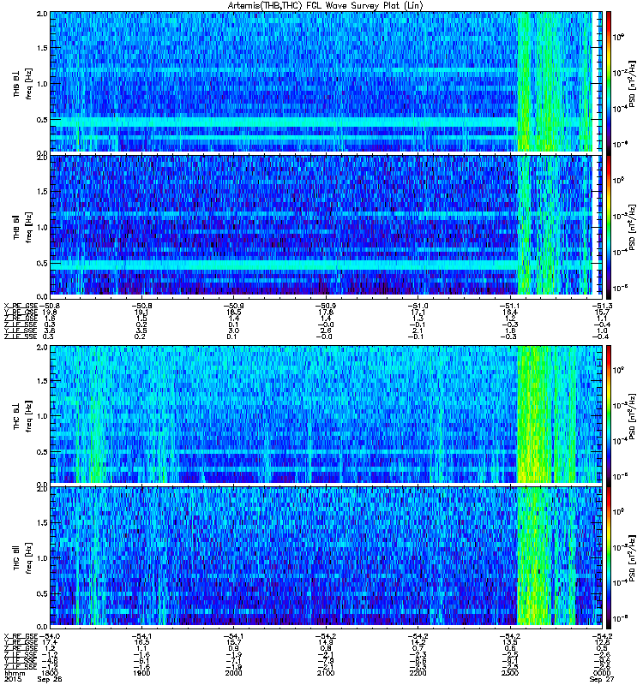Click the second panel PSD color bar
Screen dimensions: 643x685
point(609,225)
